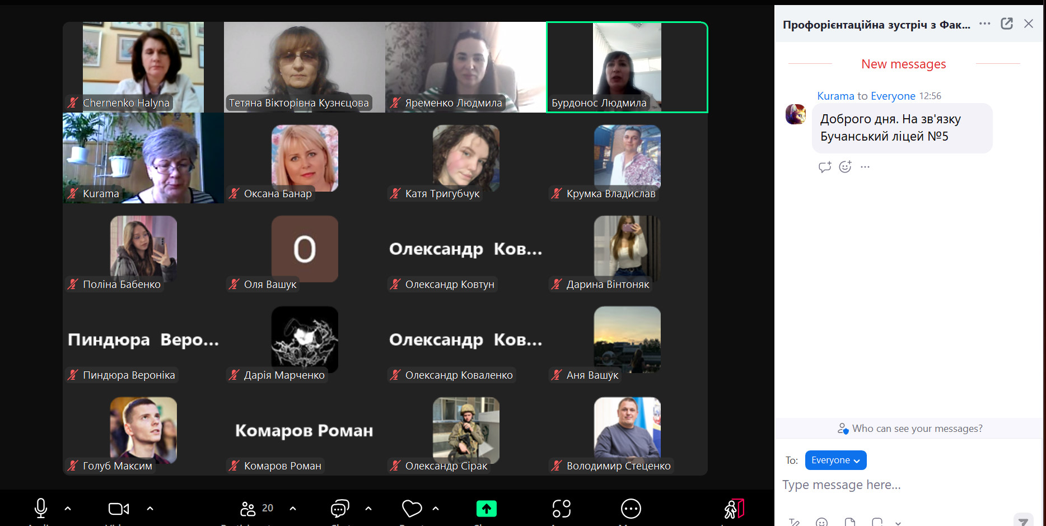Click the Олександр Ковтун name label
1046x526 pixels.
click(x=450, y=285)
